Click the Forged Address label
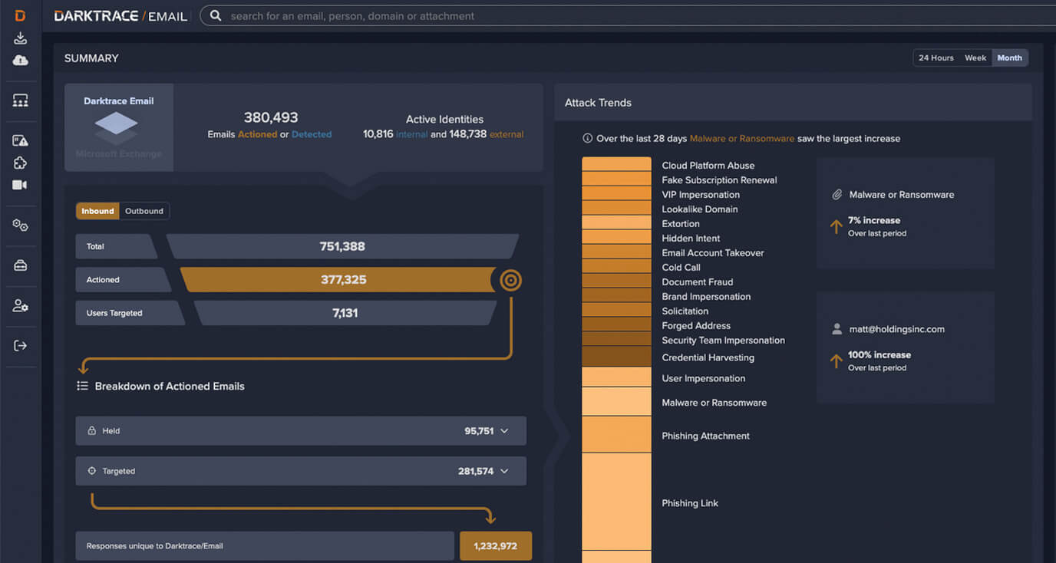 point(696,326)
